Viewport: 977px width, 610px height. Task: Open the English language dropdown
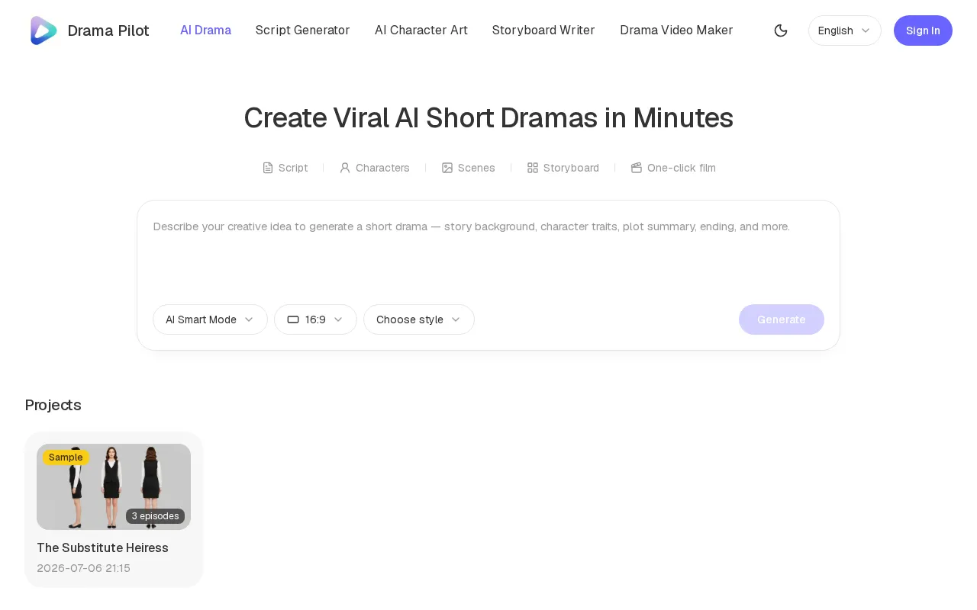click(x=844, y=30)
